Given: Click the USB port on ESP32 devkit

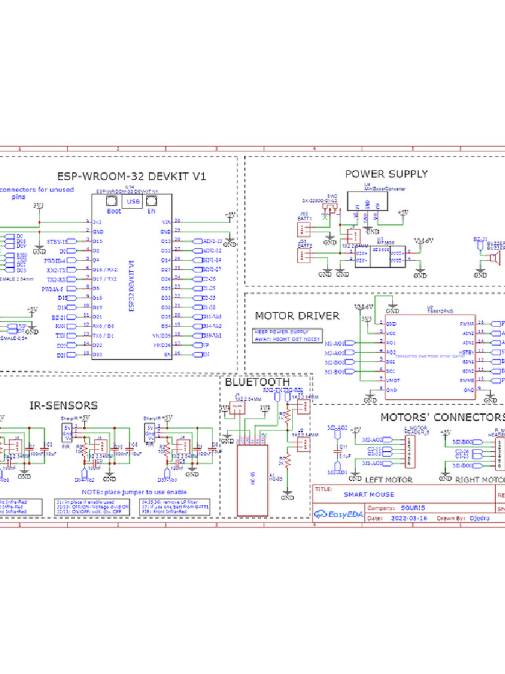Looking at the screenshot, I should pos(132,201).
